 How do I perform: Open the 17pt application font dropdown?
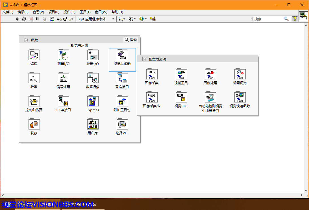pyautogui.click(x=96, y=19)
